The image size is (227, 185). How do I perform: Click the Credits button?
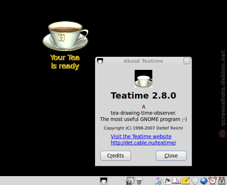click(x=116, y=156)
